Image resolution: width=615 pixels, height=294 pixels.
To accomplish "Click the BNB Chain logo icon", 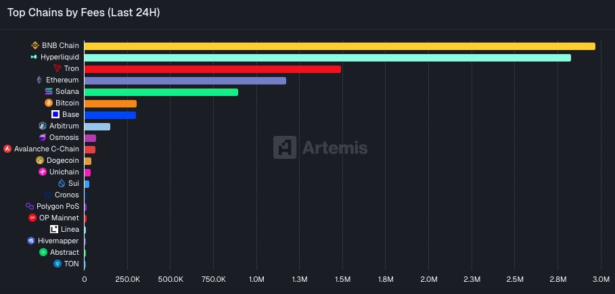I will point(35,45).
